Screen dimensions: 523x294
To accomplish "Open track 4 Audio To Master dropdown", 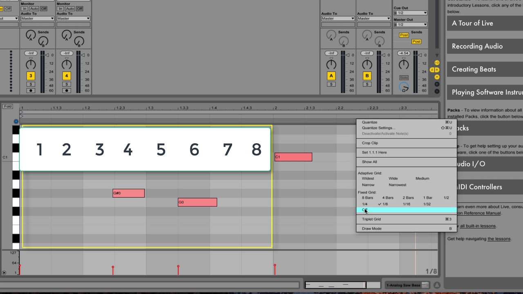I will pyautogui.click(x=73, y=18).
